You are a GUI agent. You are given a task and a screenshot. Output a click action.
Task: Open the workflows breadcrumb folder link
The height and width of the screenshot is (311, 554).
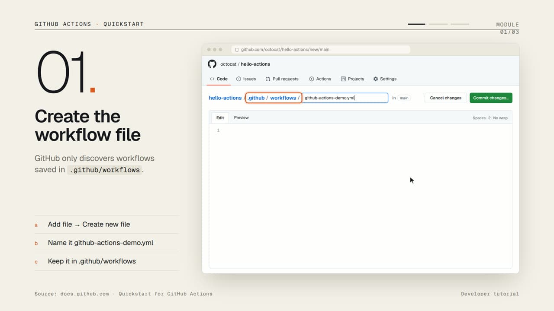click(283, 98)
